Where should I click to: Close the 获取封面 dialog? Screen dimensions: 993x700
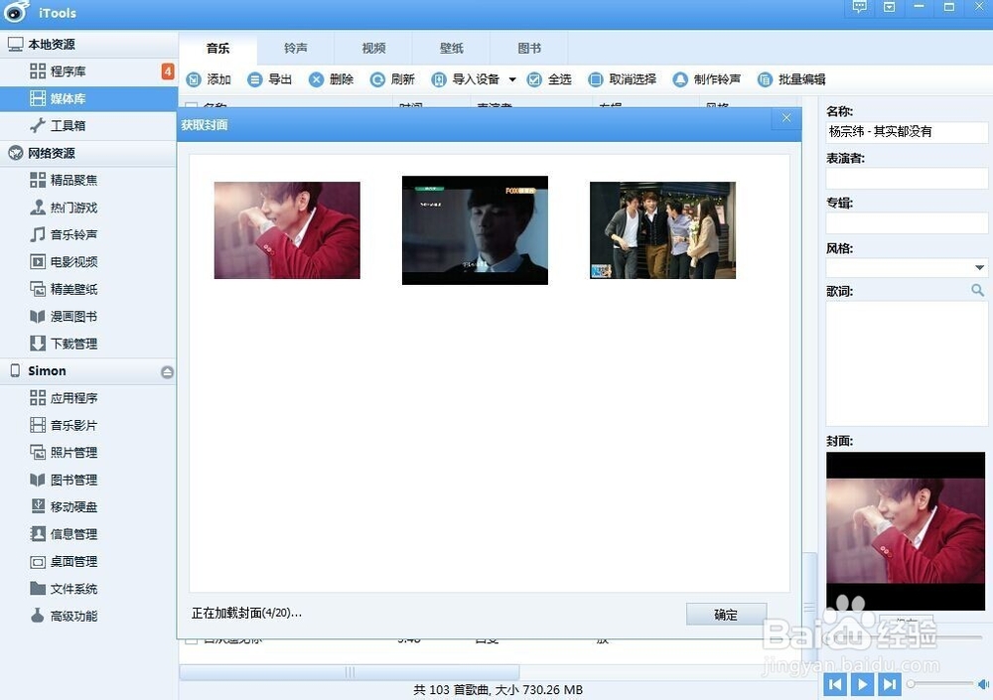coord(786,118)
